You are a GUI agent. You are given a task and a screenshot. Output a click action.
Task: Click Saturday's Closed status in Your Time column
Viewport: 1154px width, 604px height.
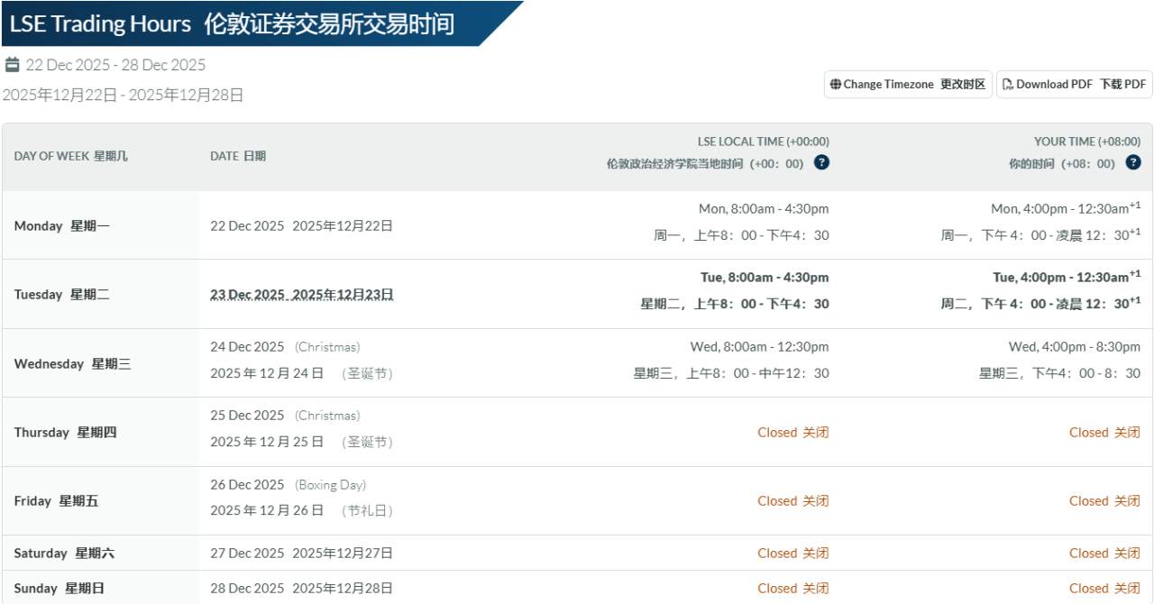click(x=1104, y=554)
